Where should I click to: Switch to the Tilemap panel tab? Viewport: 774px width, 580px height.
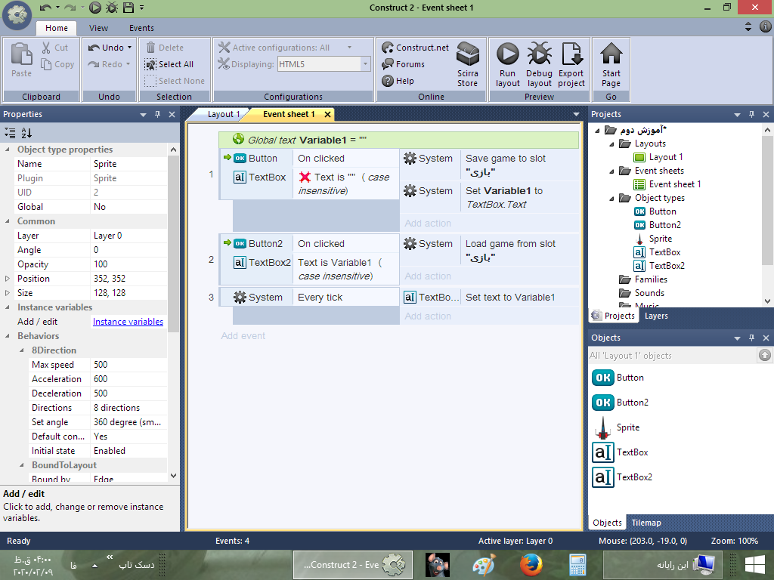[x=646, y=523]
